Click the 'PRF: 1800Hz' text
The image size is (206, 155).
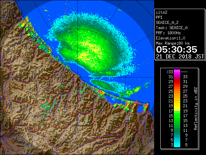click(168, 33)
